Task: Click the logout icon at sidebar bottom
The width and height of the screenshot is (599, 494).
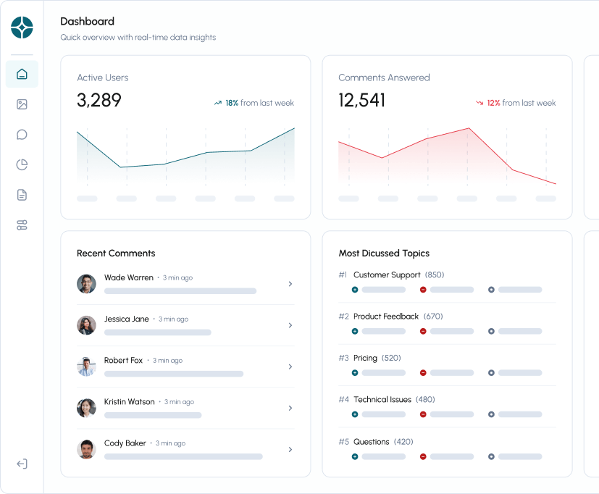Action: click(22, 464)
